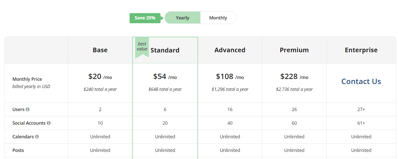Screen dimensions: 398x159
Task: Click the info icon next to Users
Action: tap(28, 110)
